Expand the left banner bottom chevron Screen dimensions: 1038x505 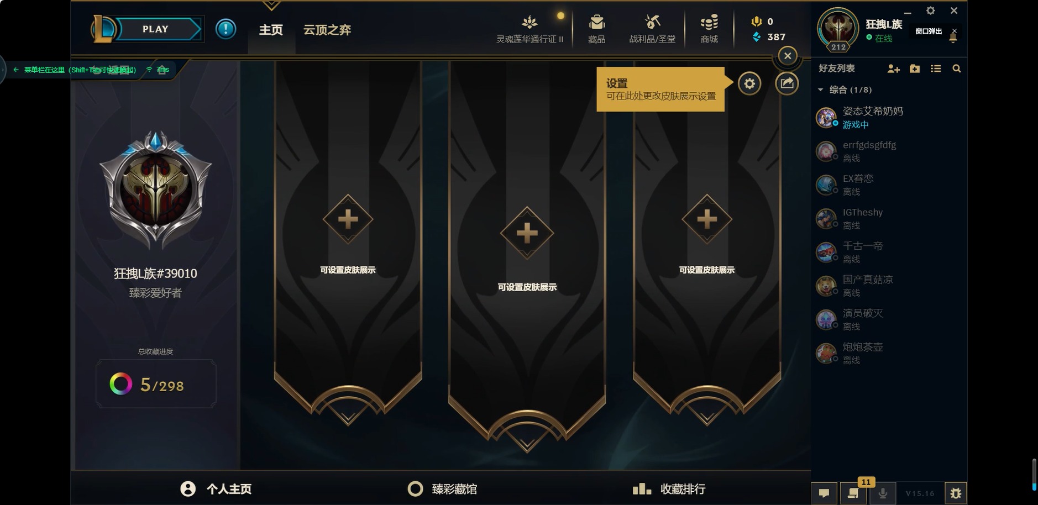(x=348, y=415)
